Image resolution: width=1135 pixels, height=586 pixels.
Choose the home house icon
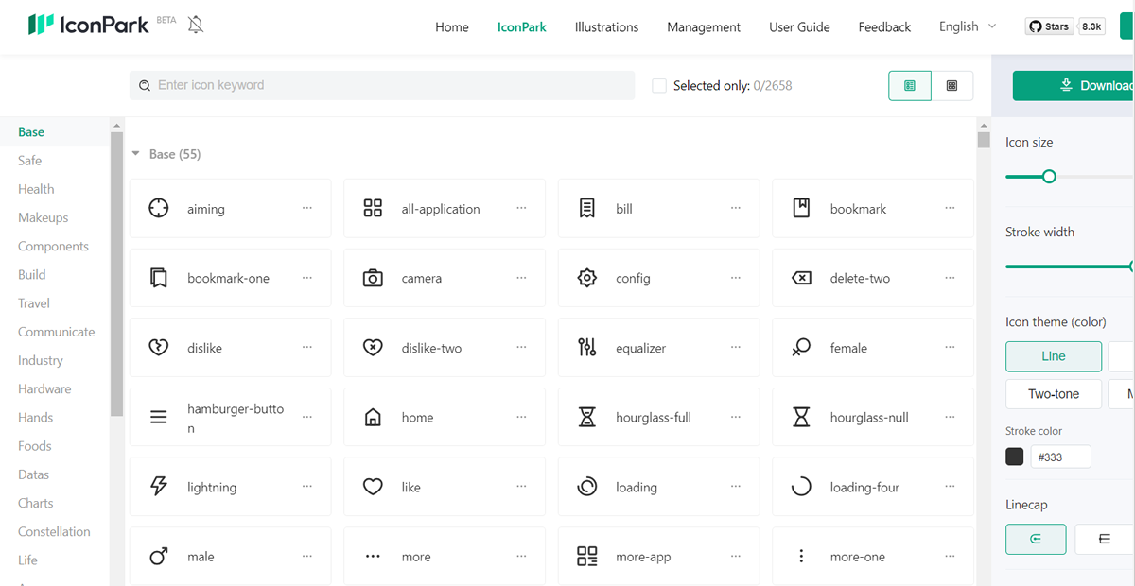point(373,417)
